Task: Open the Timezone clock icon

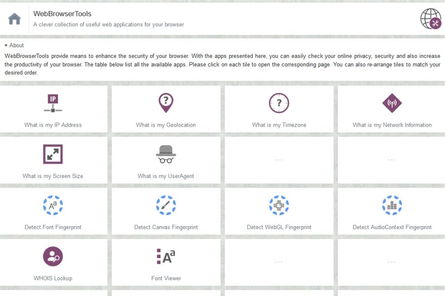Action: [x=279, y=103]
